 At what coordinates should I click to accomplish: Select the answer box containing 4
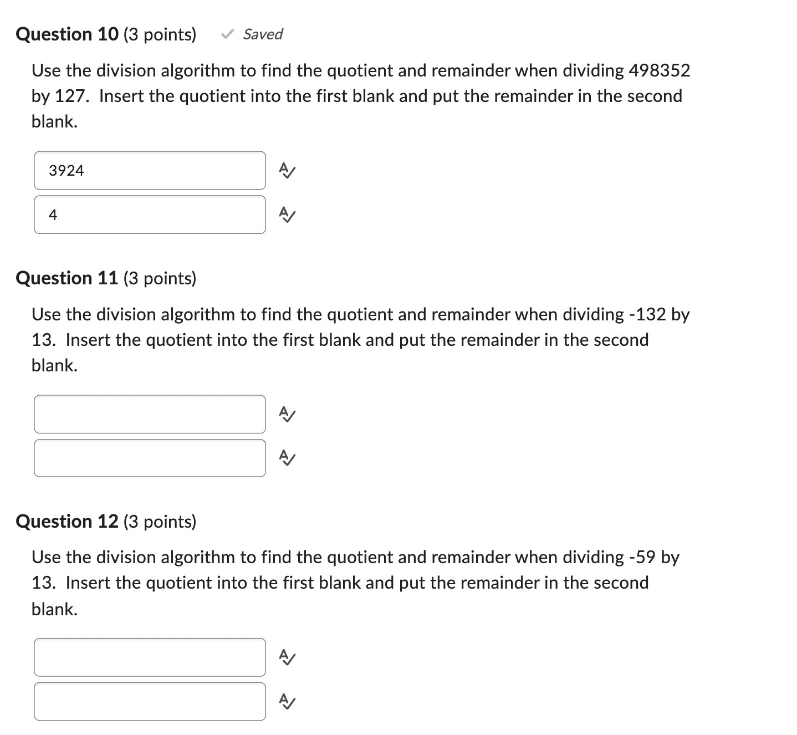[150, 214]
